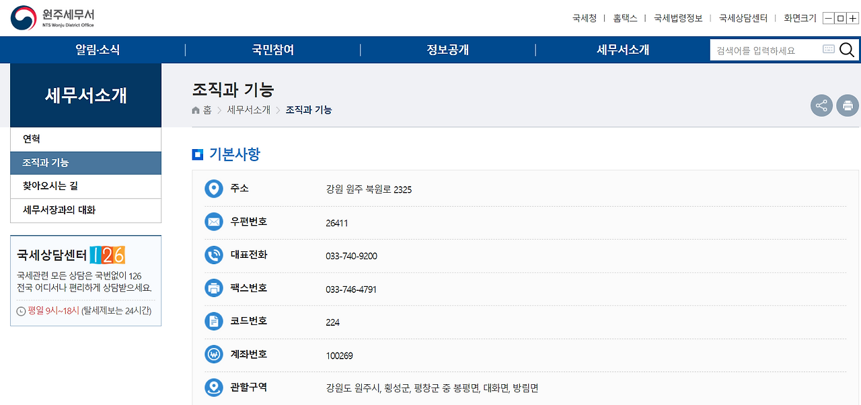Increase text size with the + button
Viewport: 861px width, 405px height.
click(x=852, y=18)
